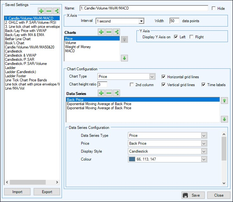Click Data Series Configuration scroll up arrow
233x202 pixels.
tap(224, 134)
